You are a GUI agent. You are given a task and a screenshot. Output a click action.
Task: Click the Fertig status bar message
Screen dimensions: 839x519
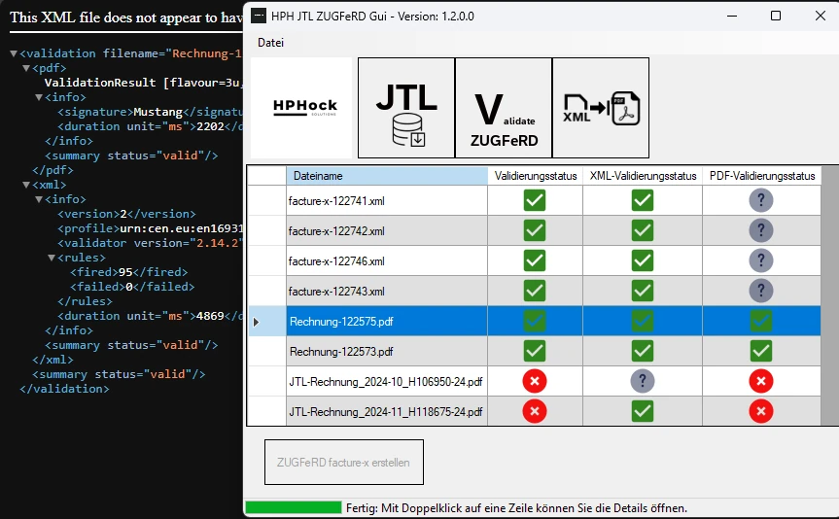click(516, 507)
